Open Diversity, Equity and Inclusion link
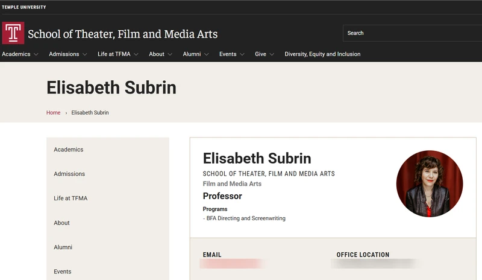Image resolution: width=482 pixels, height=280 pixels. 322,54
